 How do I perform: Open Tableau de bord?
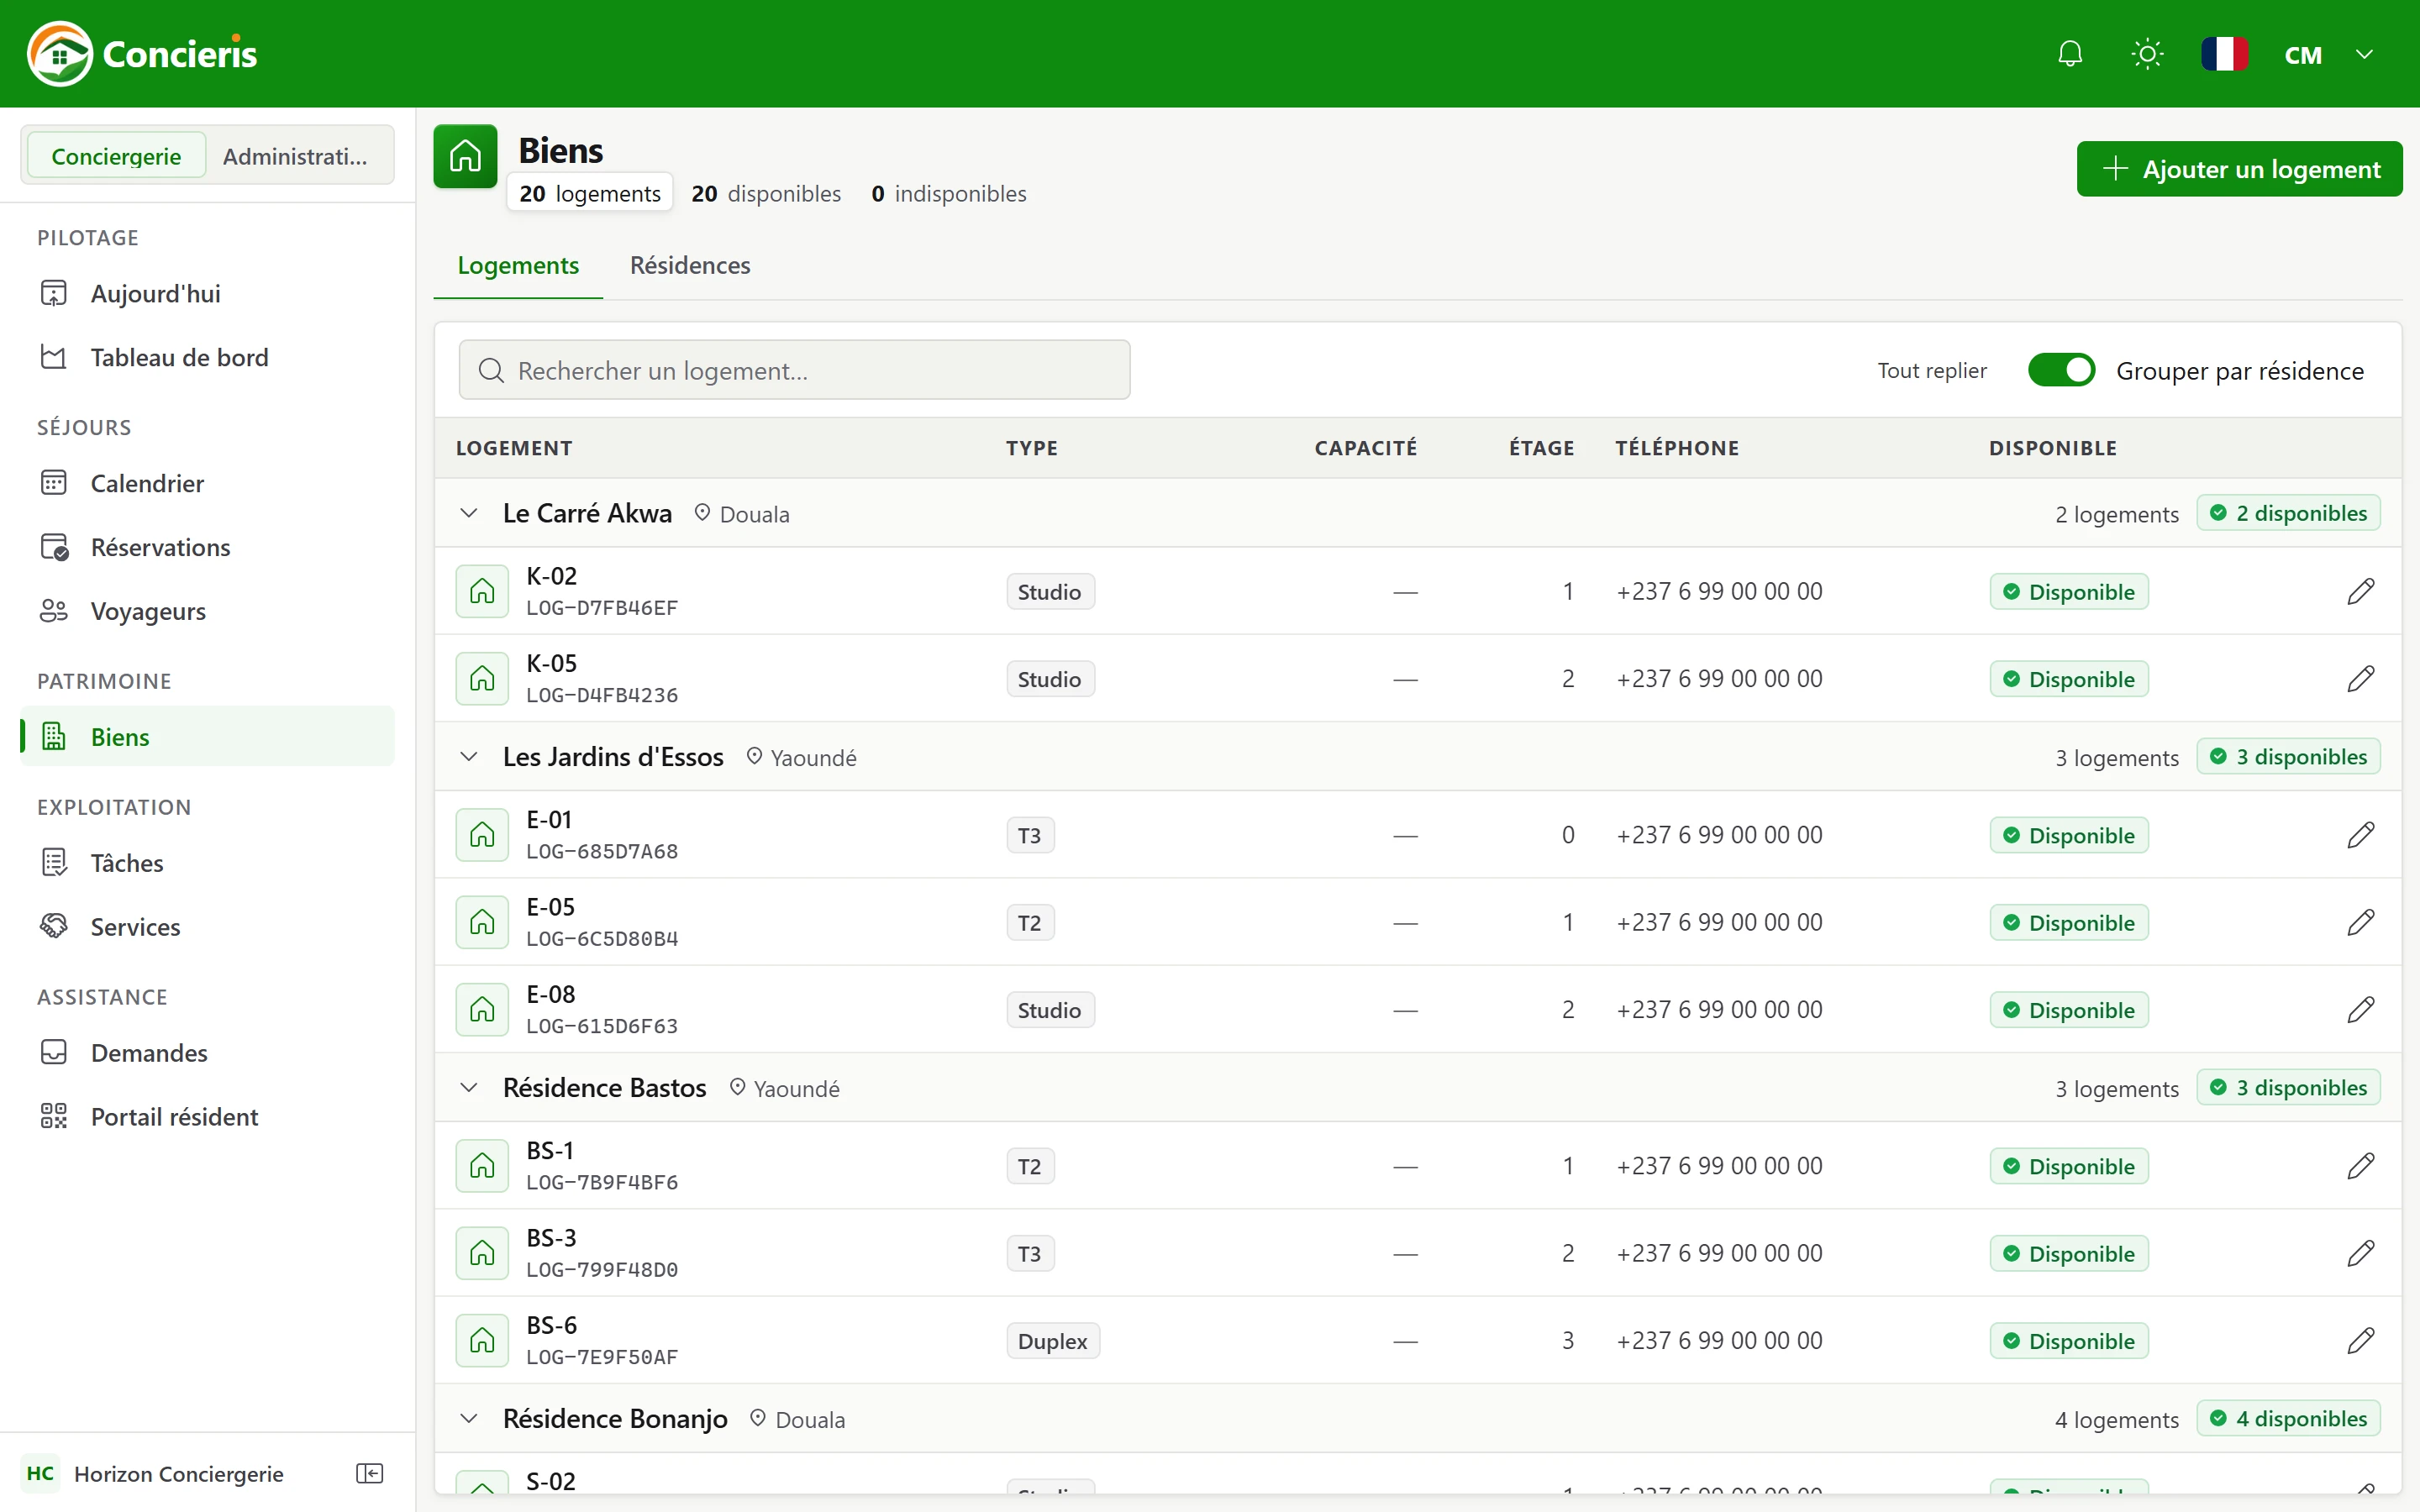[207, 357]
